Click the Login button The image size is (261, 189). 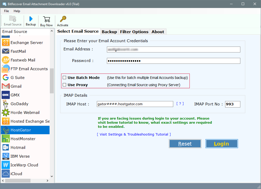point(222,143)
